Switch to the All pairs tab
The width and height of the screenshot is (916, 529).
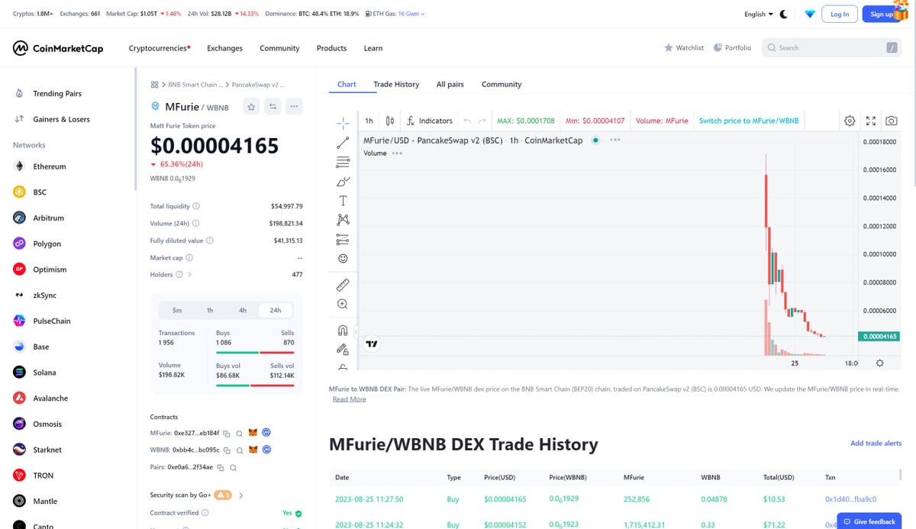click(450, 84)
